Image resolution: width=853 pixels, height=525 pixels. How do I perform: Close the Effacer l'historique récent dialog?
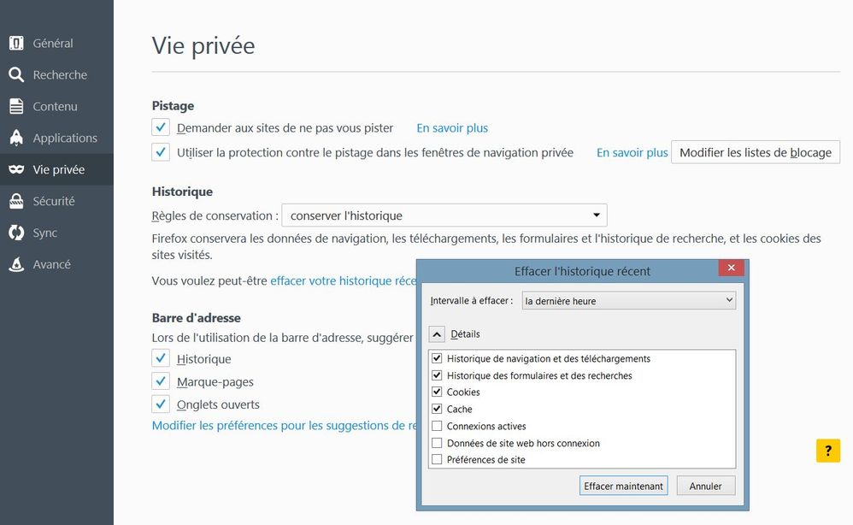(x=731, y=269)
